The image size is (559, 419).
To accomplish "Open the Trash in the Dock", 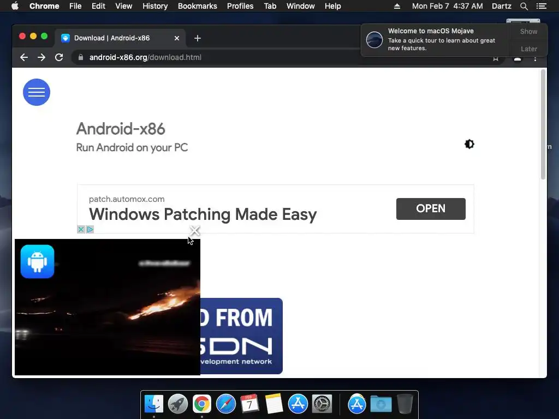I will click(x=405, y=404).
